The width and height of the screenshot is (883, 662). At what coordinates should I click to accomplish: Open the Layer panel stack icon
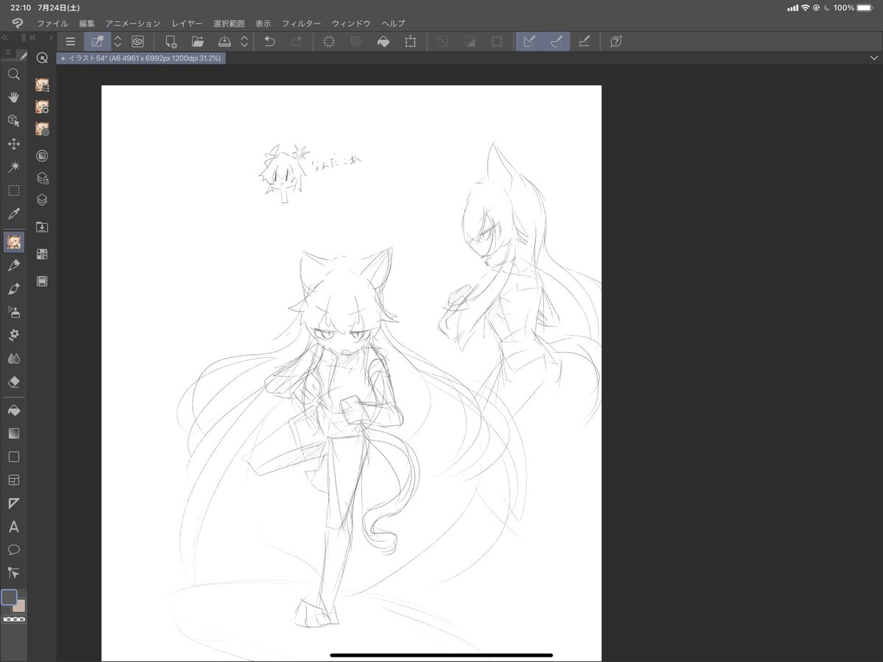(x=42, y=200)
